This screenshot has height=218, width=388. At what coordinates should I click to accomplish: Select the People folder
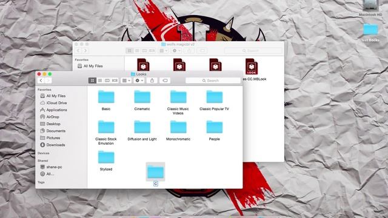[214, 127]
